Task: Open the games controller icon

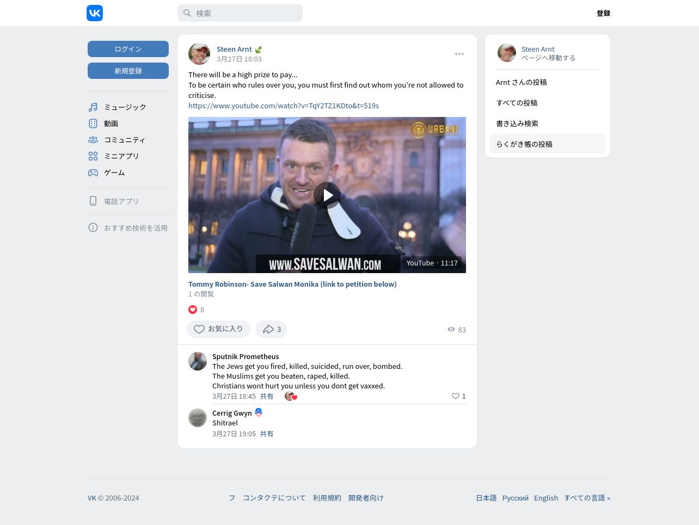Action: click(93, 172)
